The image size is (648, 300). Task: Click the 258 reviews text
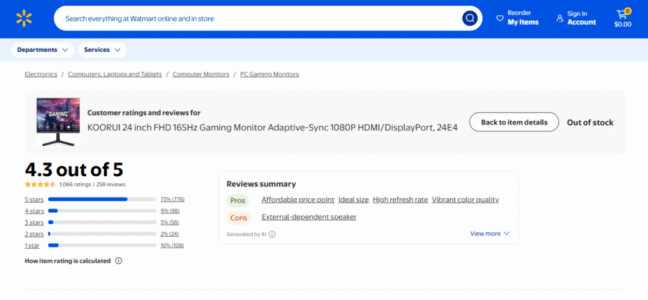(x=111, y=184)
